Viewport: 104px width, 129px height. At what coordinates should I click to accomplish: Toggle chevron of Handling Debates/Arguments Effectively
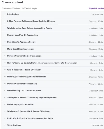5,77
